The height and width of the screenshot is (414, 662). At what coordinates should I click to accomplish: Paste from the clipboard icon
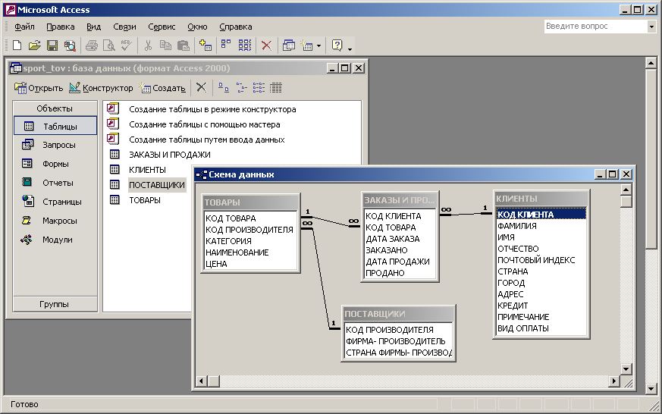[x=184, y=45]
